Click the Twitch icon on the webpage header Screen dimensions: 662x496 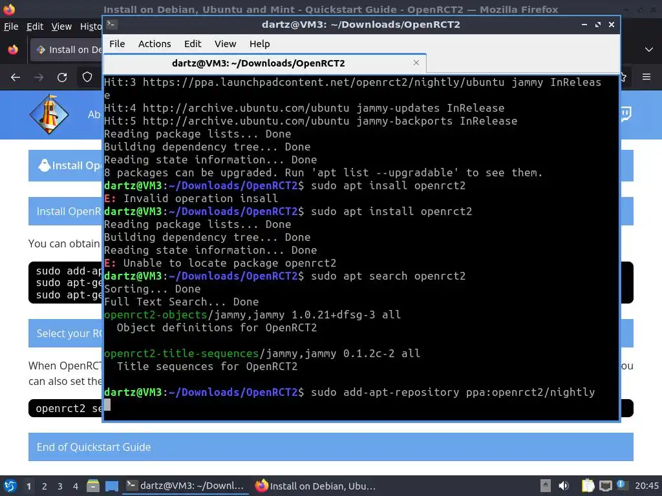click(x=626, y=114)
